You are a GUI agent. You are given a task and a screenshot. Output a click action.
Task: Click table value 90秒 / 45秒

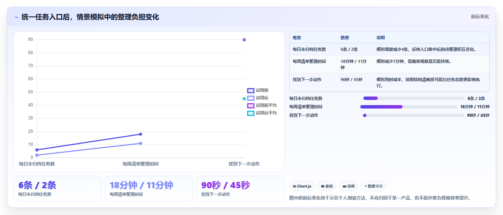pyautogui.click(x=351, y=80)
